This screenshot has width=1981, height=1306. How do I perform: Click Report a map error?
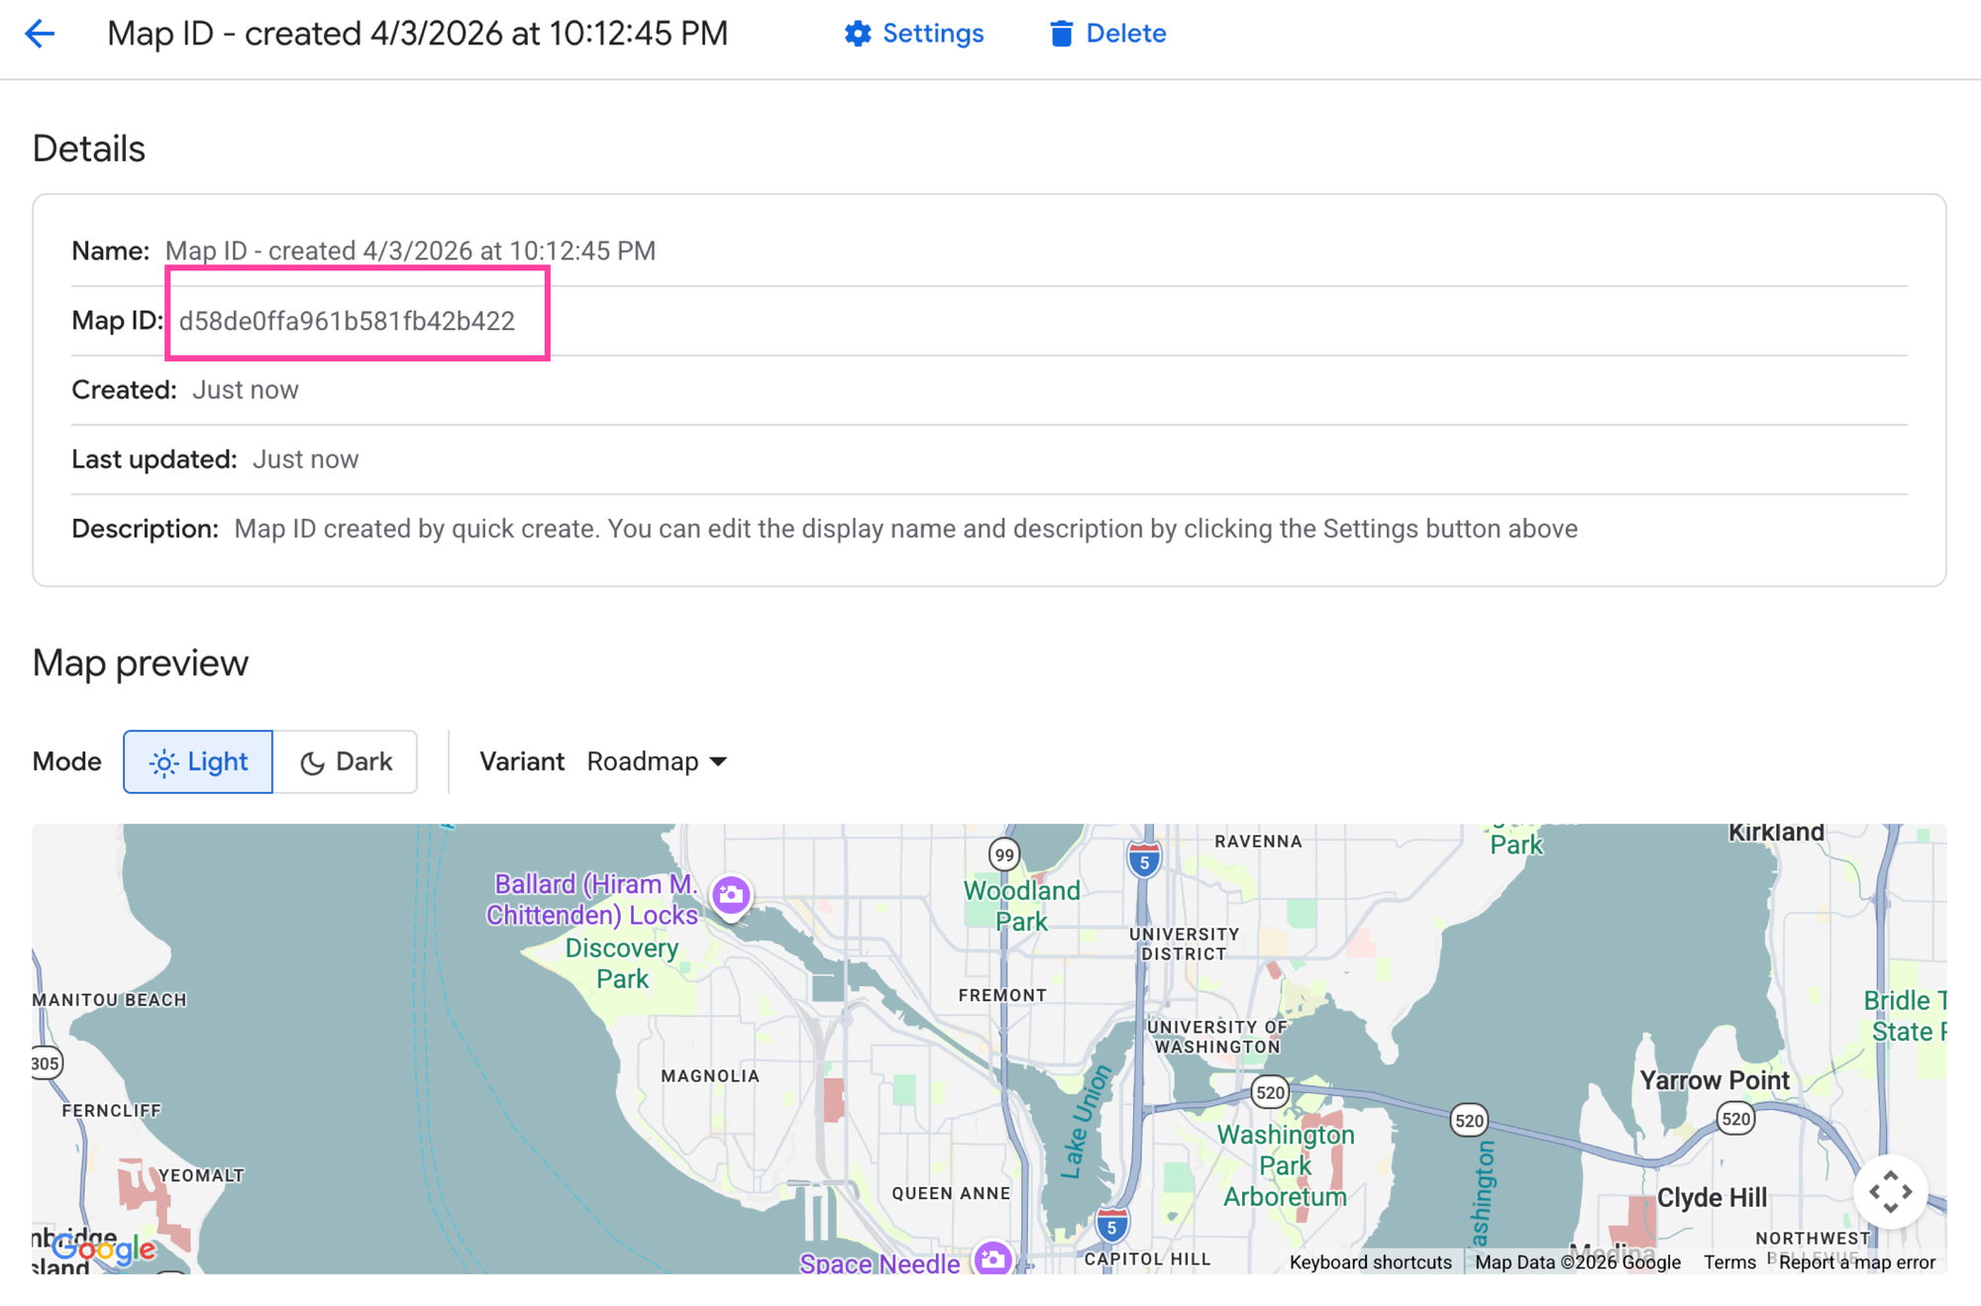(1856, 1262)
